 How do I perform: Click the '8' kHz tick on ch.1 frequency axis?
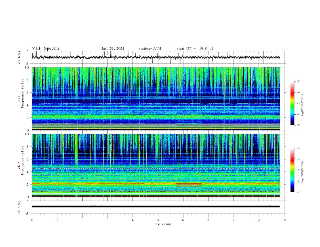tap(29, 80)
